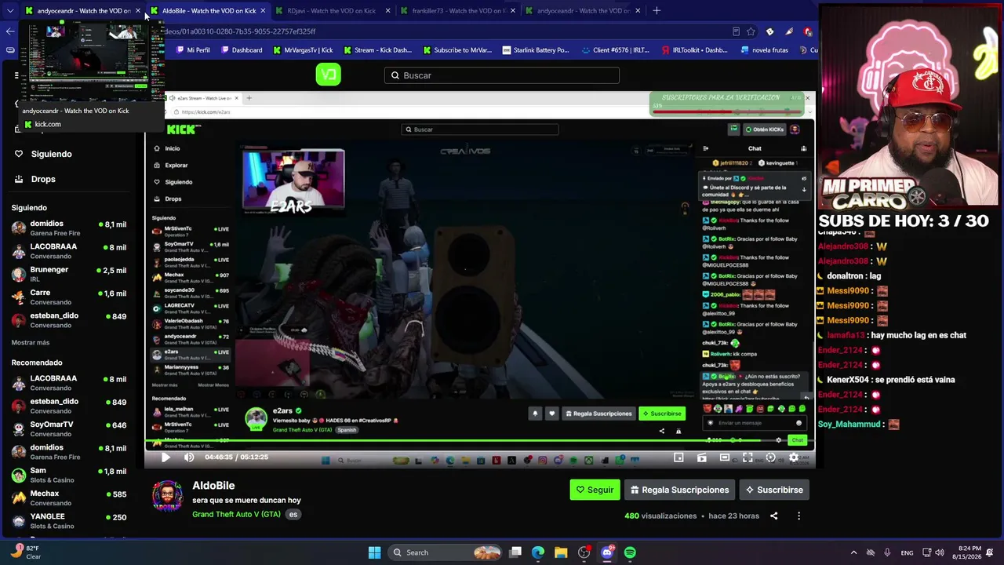Bookmark this page with the star icon
Screen dimensions: 1004x565
[x=751, y=31]
